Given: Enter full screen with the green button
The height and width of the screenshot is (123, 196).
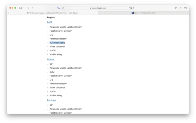Looking at the screenshot, I should pyautogui.click(x=15, y=8).
